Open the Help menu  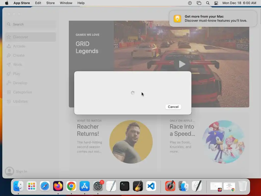(81, 3)
